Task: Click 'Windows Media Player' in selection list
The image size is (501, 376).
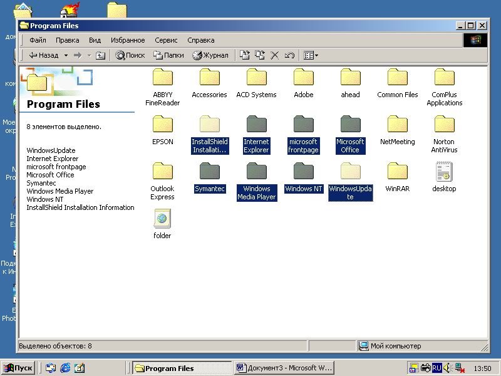Action: 60,191
